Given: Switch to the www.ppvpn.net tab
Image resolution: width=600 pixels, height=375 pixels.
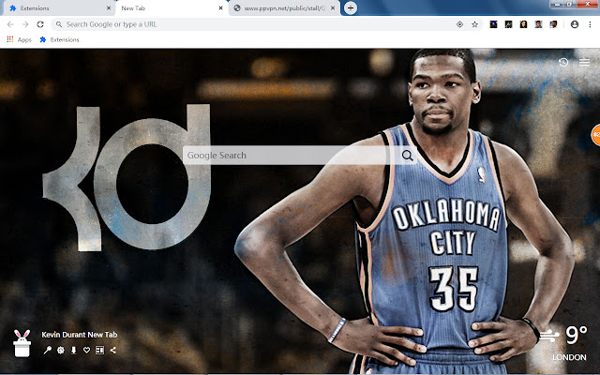Looking at the screenshot, I should (284, 8).
